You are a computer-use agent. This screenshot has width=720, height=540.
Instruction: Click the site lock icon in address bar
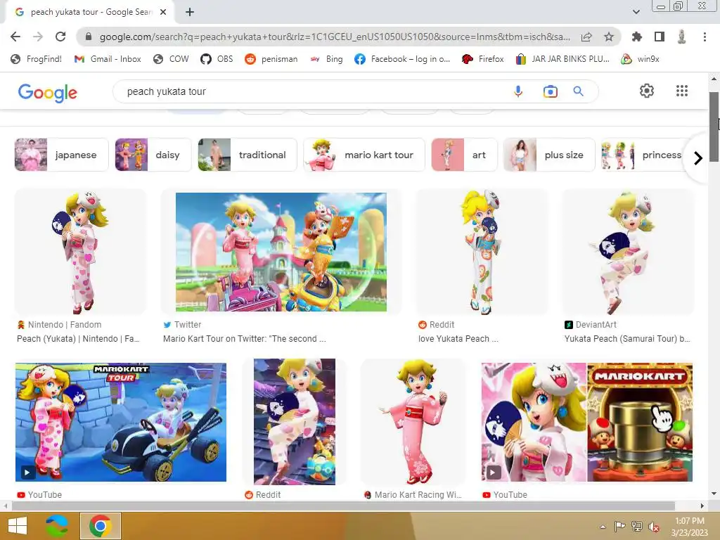click(89, 37)
